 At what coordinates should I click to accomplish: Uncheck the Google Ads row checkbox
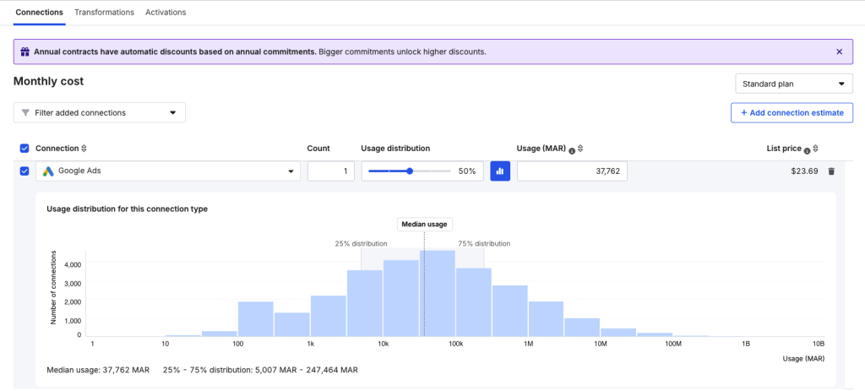point(24,171)
